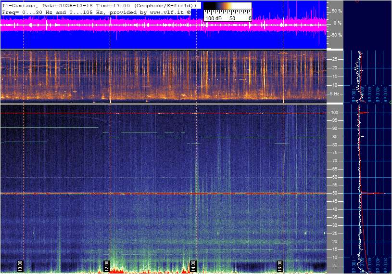The width and height of the screenshot is (392, 274).
Task: Click the 85 Hz frequency axis label
Action: 334,137
